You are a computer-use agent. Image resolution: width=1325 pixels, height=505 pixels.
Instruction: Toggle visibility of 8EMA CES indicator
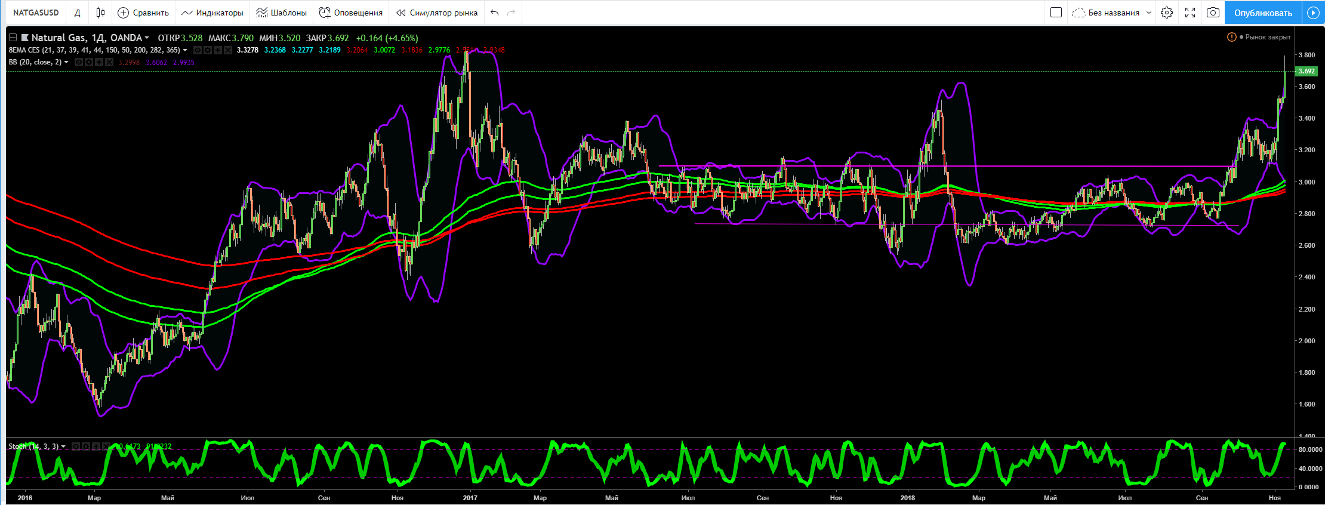[x=198, y=50]
